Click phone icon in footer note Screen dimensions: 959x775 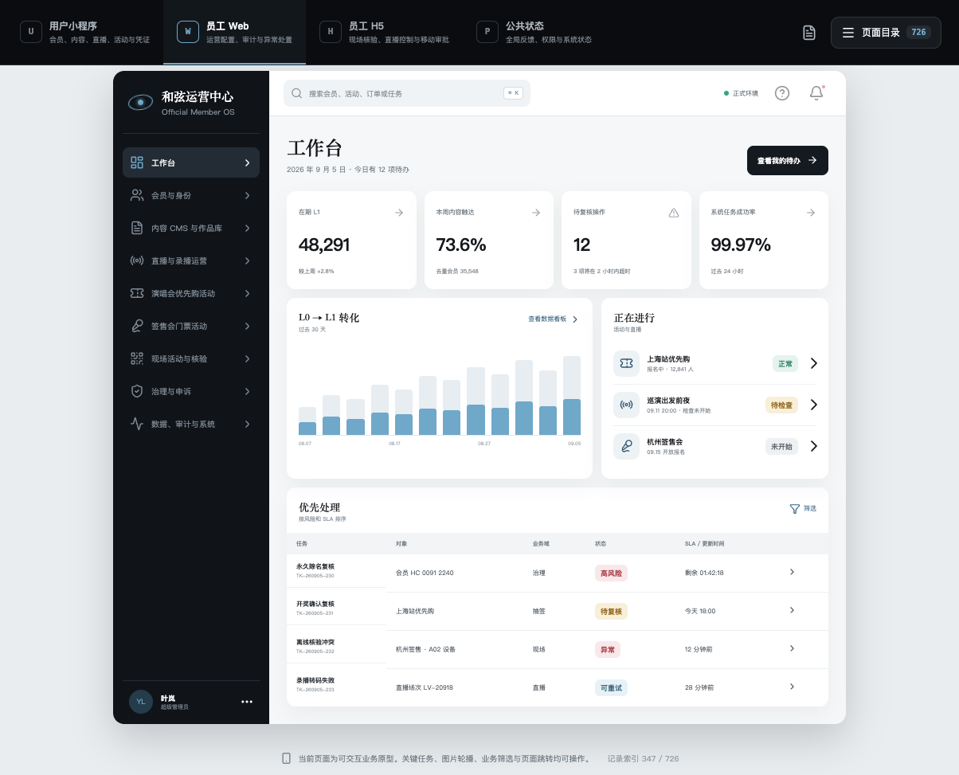(286, 758)
